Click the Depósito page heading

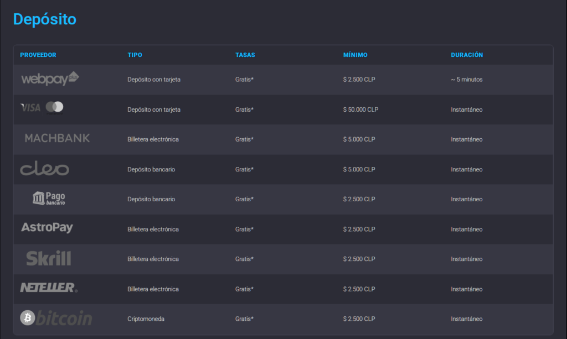45,19
